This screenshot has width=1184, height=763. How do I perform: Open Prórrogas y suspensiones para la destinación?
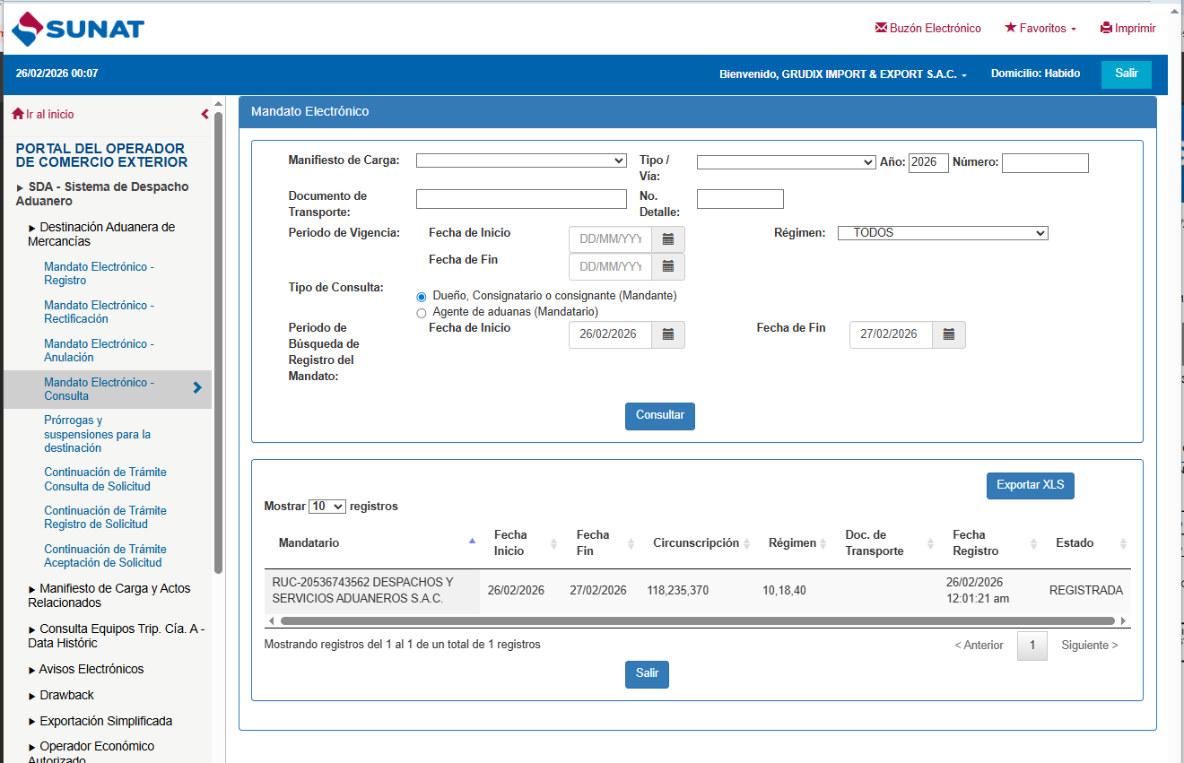point(98,434)
